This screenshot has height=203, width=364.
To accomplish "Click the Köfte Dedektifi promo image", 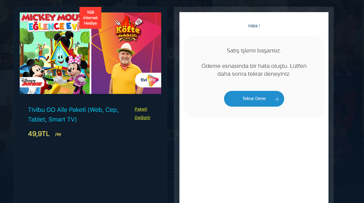I will pos(126,53).
